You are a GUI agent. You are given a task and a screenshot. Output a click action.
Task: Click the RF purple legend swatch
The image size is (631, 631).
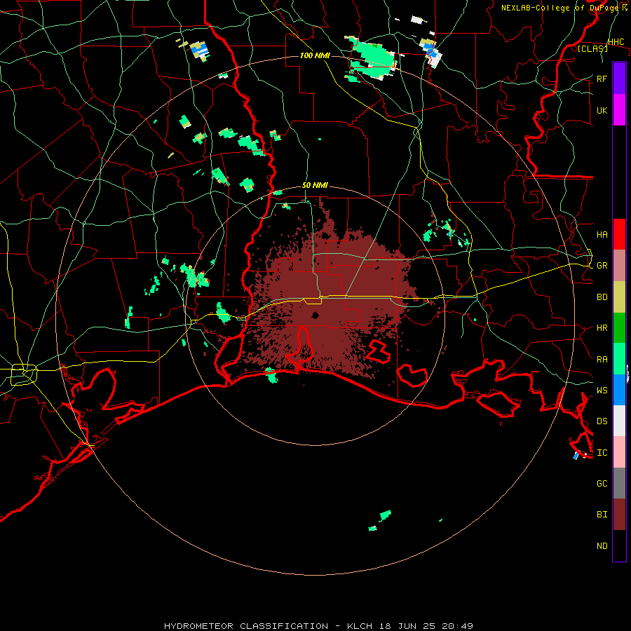coord(619,79)
